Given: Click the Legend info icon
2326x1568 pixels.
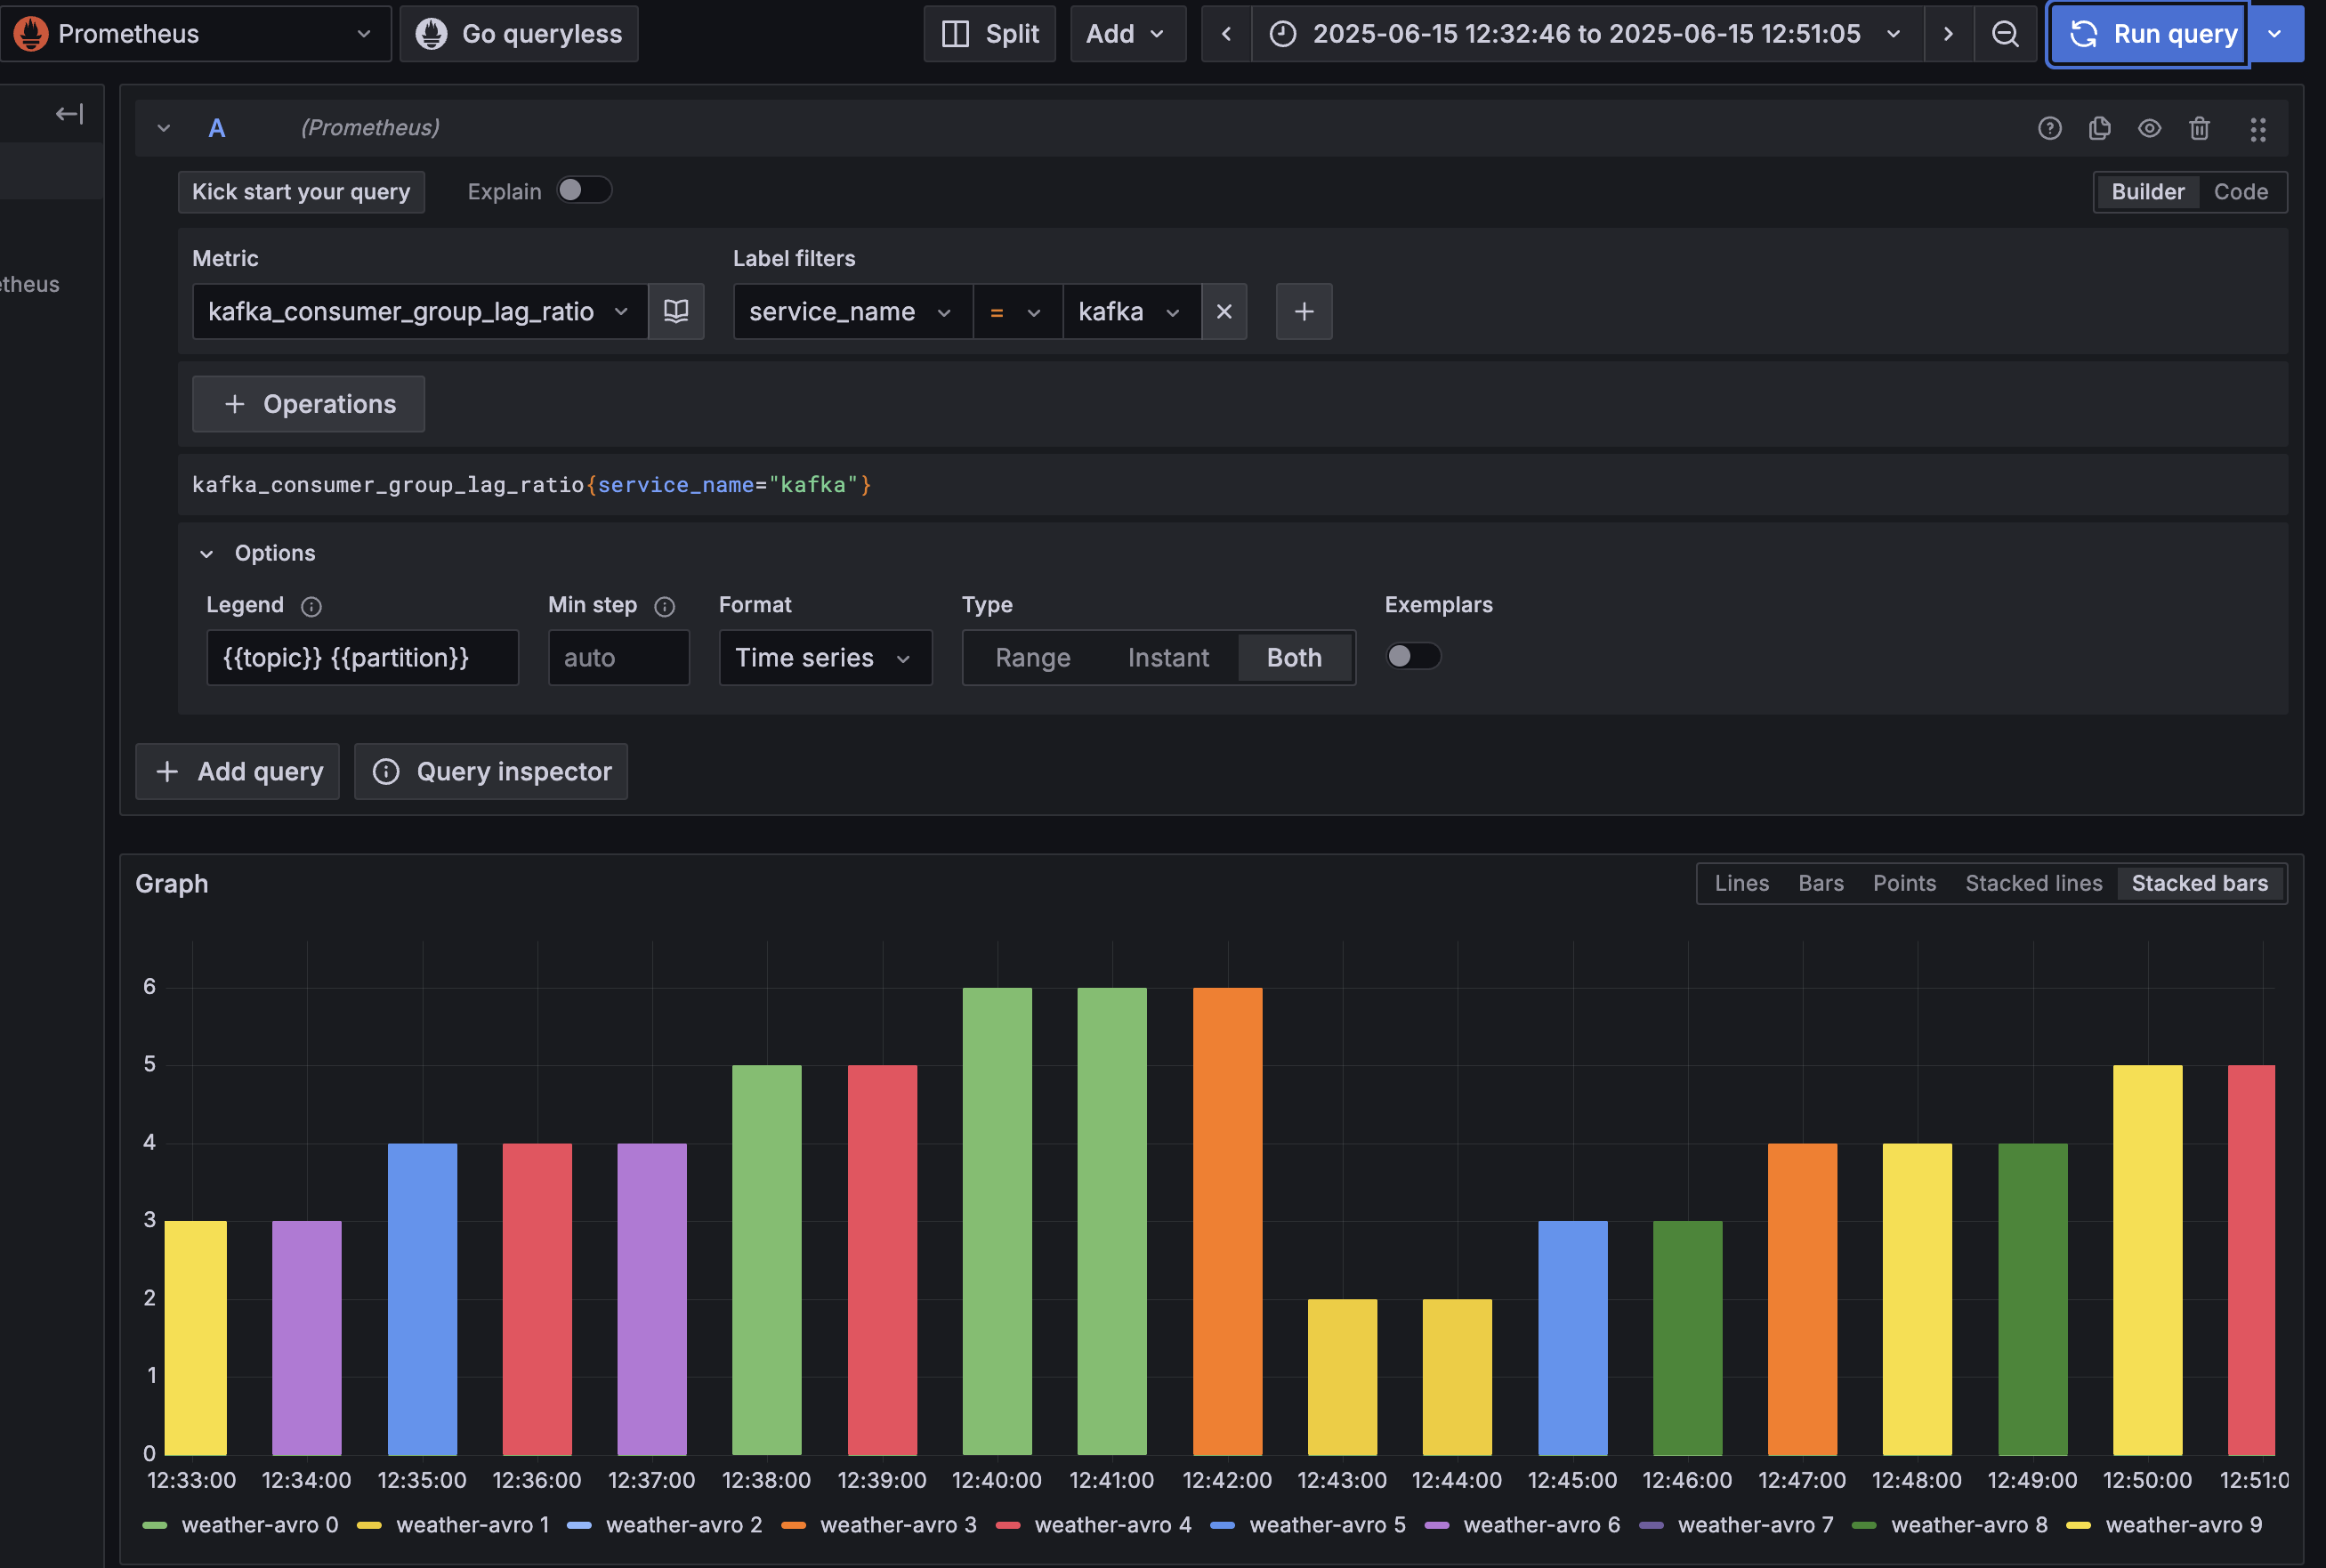Looking at the screenshot, I should [x=311, y=606].
